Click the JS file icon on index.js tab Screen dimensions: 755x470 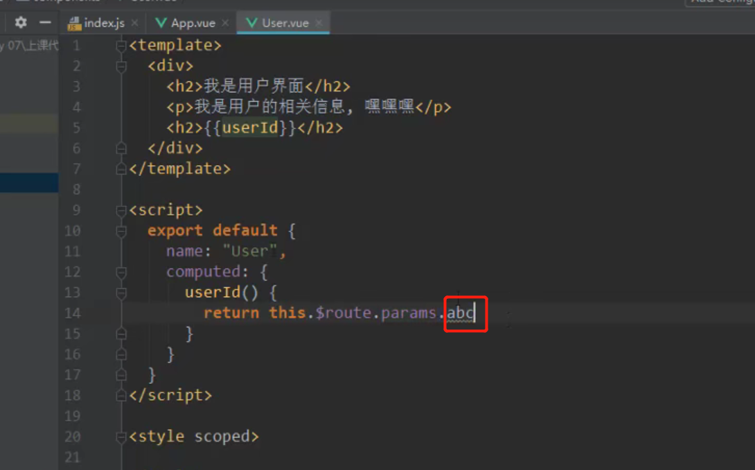coord(74,23)
